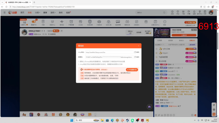219x123 pixels.
Task: Click the 消息 notification bell icon
Action: pos(194,12)
